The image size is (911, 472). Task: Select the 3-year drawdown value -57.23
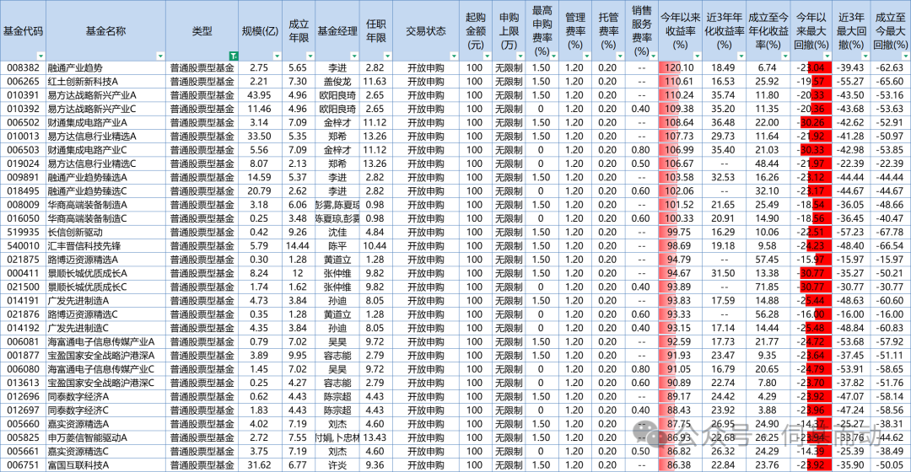click(851, 233)
